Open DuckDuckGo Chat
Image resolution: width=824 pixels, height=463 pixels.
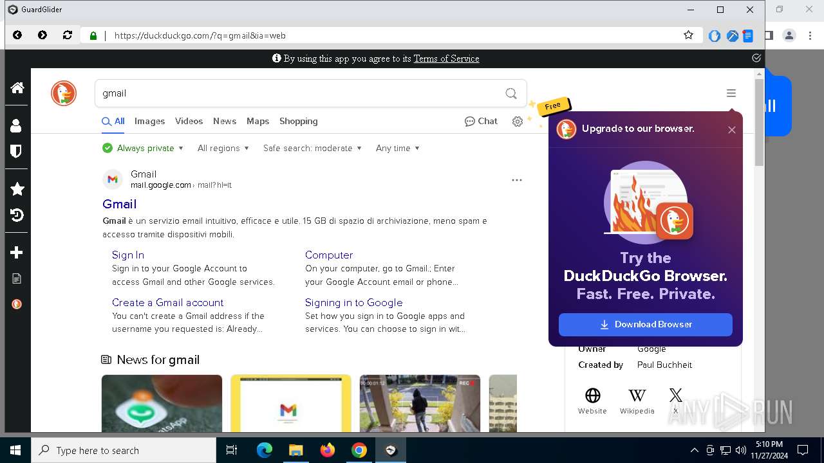(x=481, y=121)
